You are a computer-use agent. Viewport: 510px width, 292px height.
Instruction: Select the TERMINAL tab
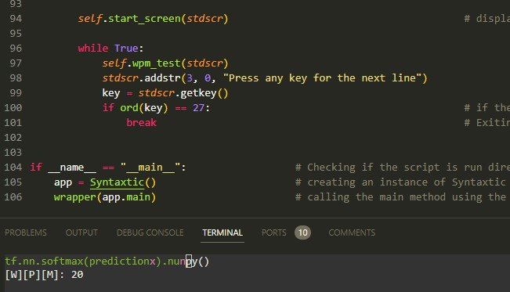[x=222, y=233]
